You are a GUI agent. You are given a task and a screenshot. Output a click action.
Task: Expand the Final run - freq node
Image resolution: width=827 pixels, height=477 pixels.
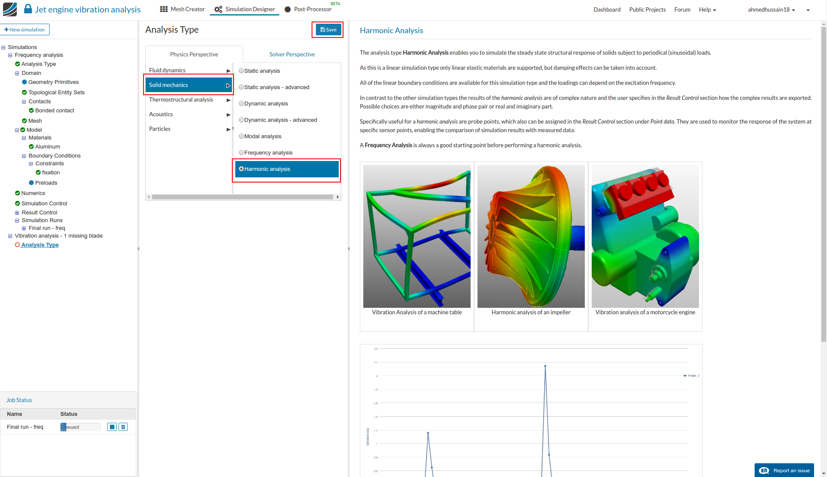pyautogui.click(x=24, y=229)
